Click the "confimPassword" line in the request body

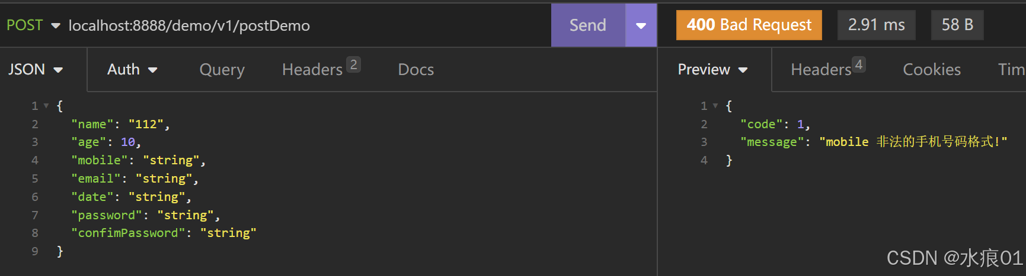pos(164,233)
